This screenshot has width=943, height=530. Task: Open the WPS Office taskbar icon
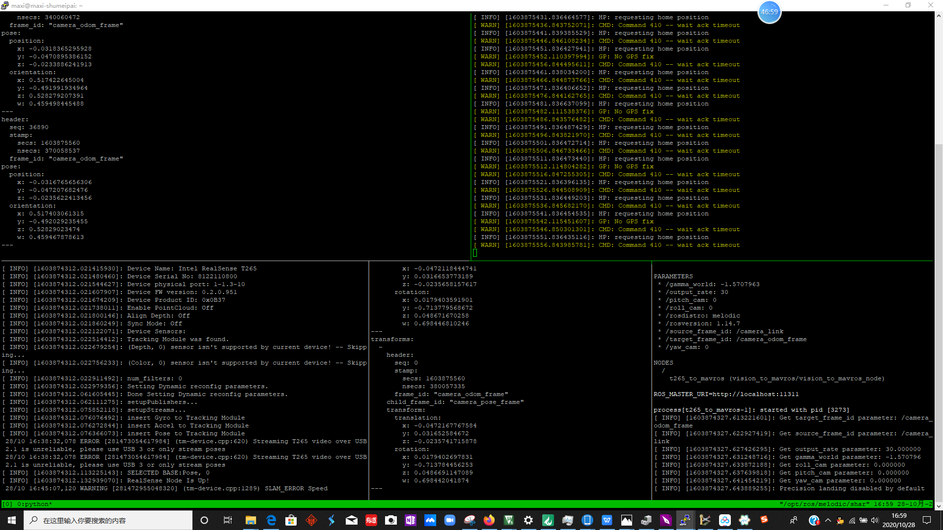click(x=607, y=520)
